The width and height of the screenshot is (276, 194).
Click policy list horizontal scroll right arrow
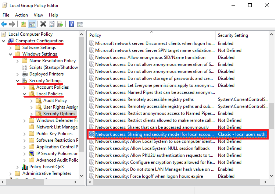pyautogui.click(x=265, y=182)
